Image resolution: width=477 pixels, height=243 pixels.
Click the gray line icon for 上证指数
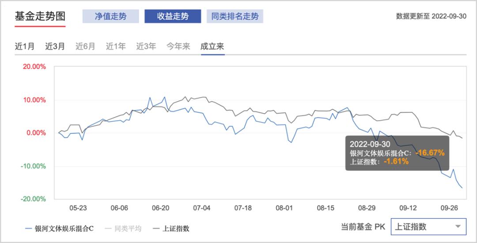[x=156, y=228]
